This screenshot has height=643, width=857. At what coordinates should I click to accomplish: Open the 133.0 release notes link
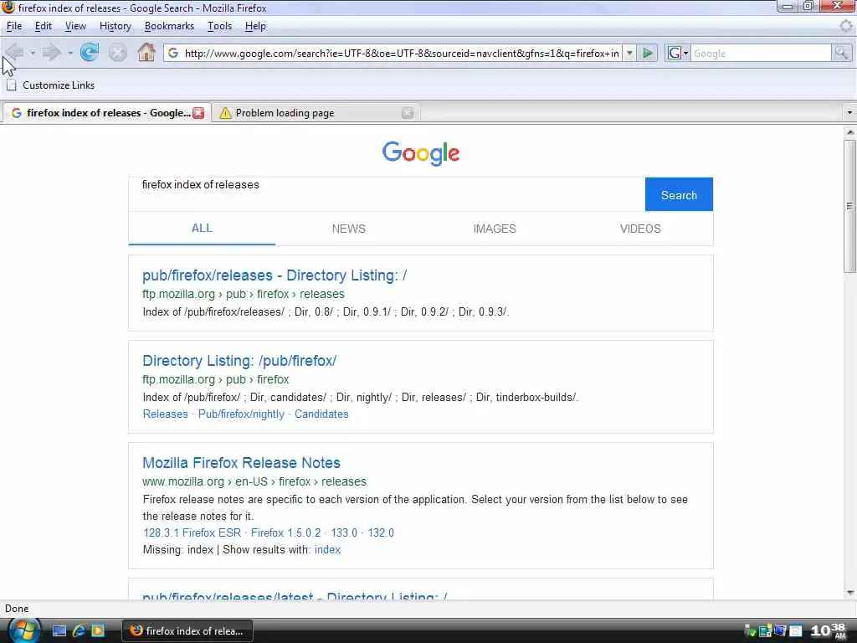(344, 532)
